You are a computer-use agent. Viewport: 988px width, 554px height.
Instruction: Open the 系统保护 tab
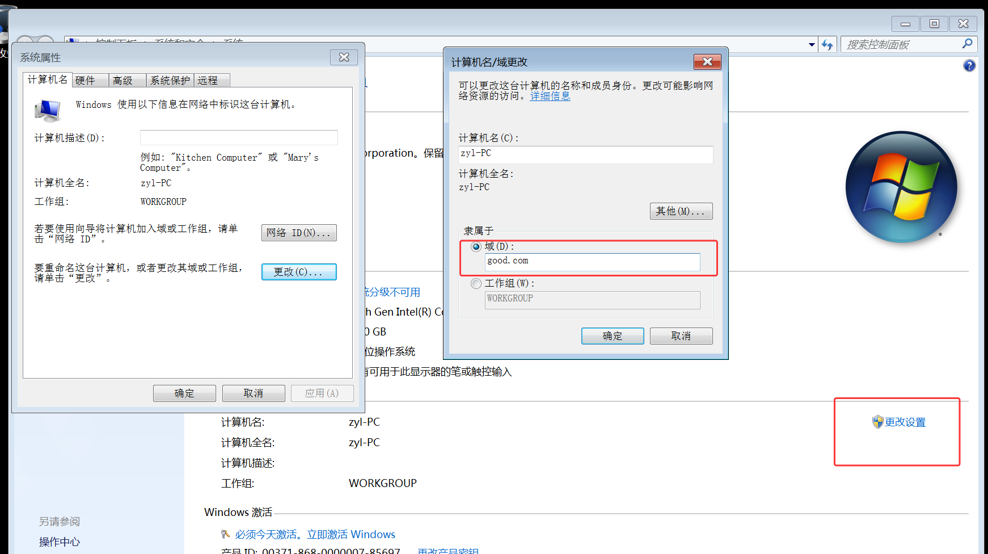170,81
